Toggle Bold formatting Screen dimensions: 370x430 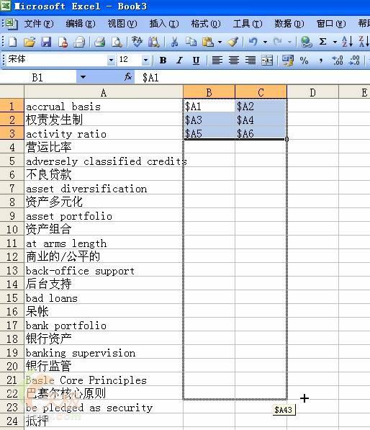(163, 60)
